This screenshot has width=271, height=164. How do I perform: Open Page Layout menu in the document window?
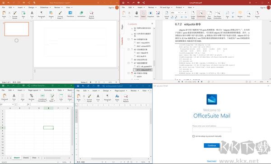121,91
